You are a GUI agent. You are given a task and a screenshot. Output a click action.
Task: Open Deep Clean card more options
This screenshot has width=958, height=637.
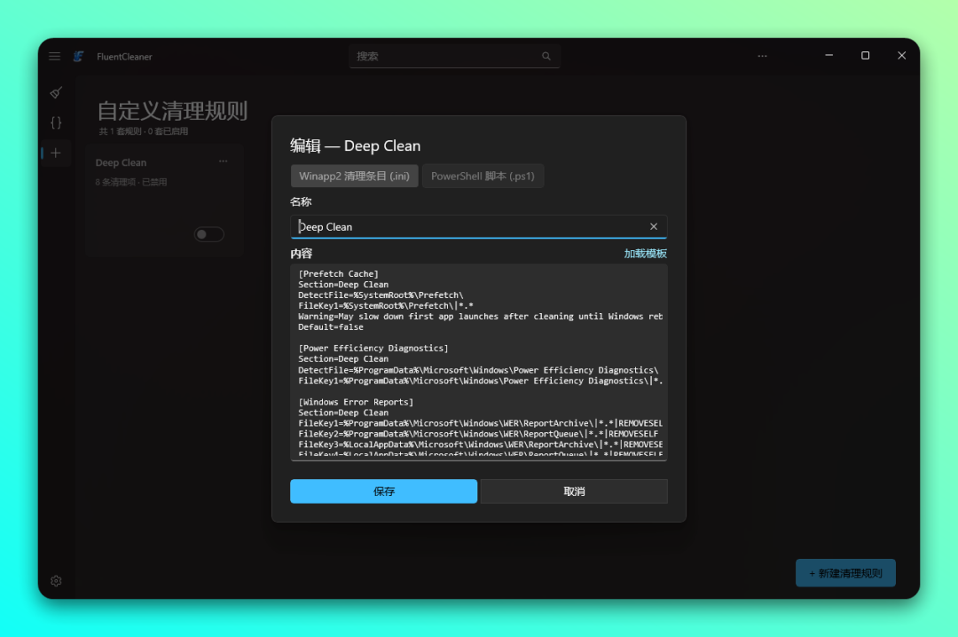[223, 161]
